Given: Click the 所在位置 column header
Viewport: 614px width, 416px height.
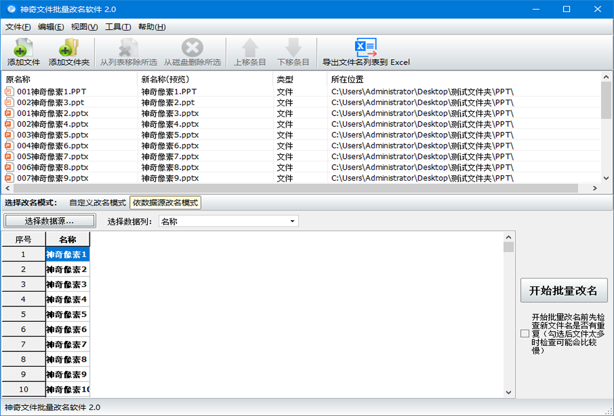Looking at the screenshot, I should tap(464, 79).
